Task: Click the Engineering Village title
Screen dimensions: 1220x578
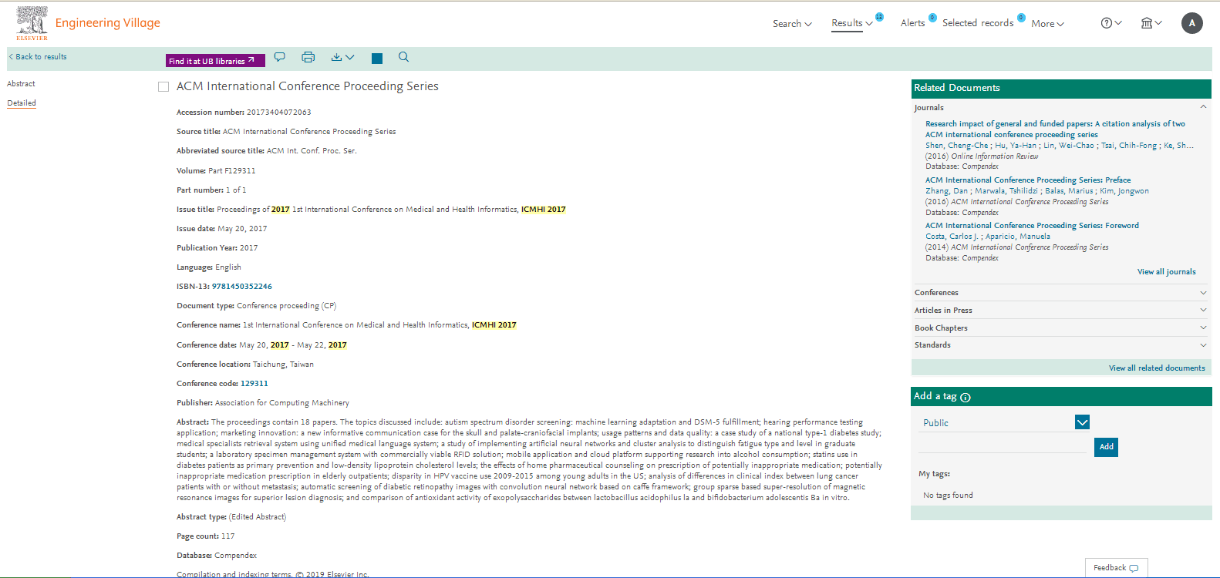Action: (108, 23)
